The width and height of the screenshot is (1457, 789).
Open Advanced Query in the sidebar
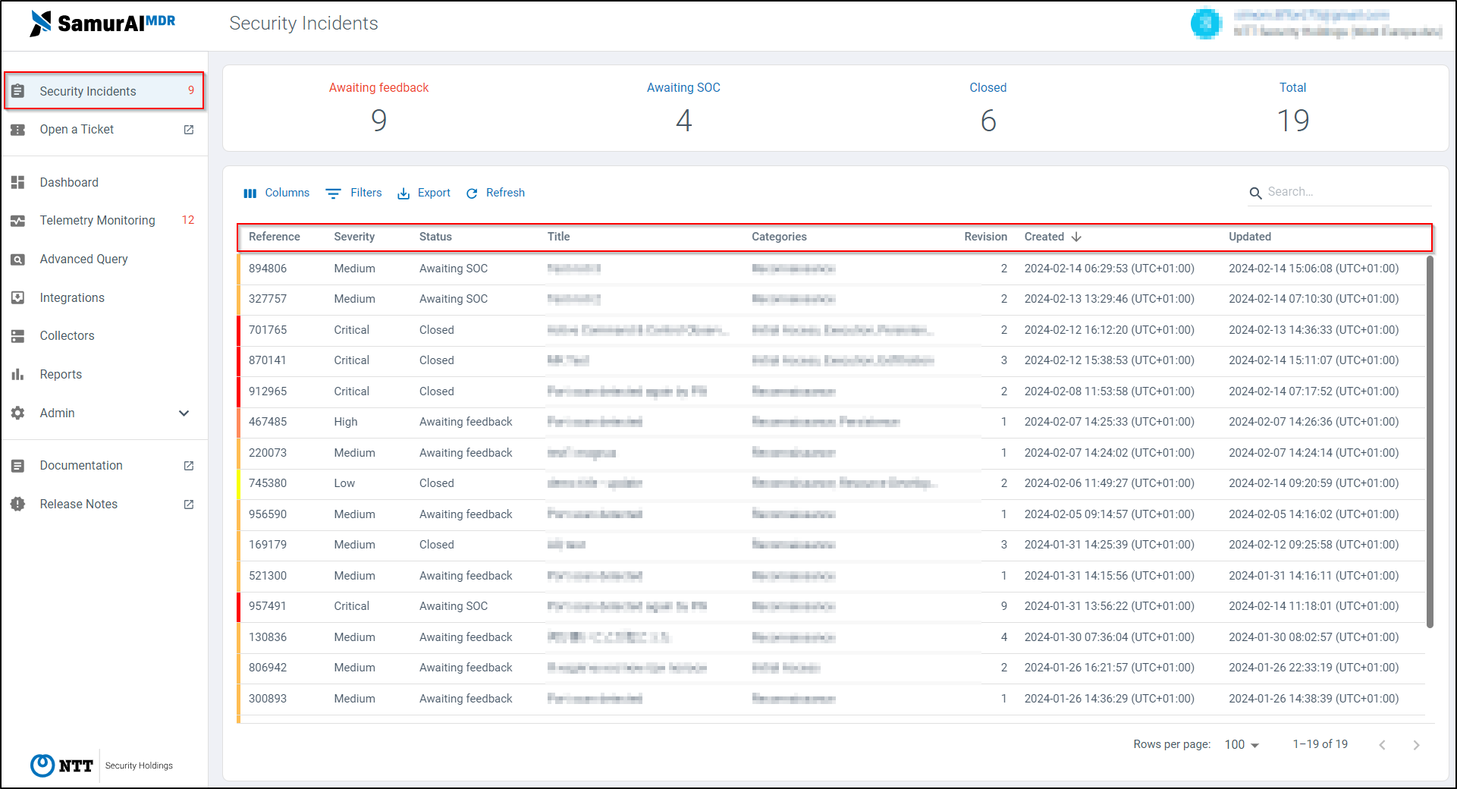104,259
